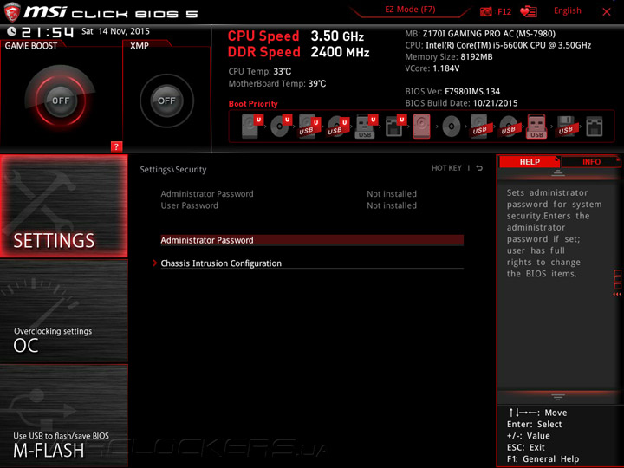Click the clock icon beside the time
624x468 pixels.
tap(12, 31)
